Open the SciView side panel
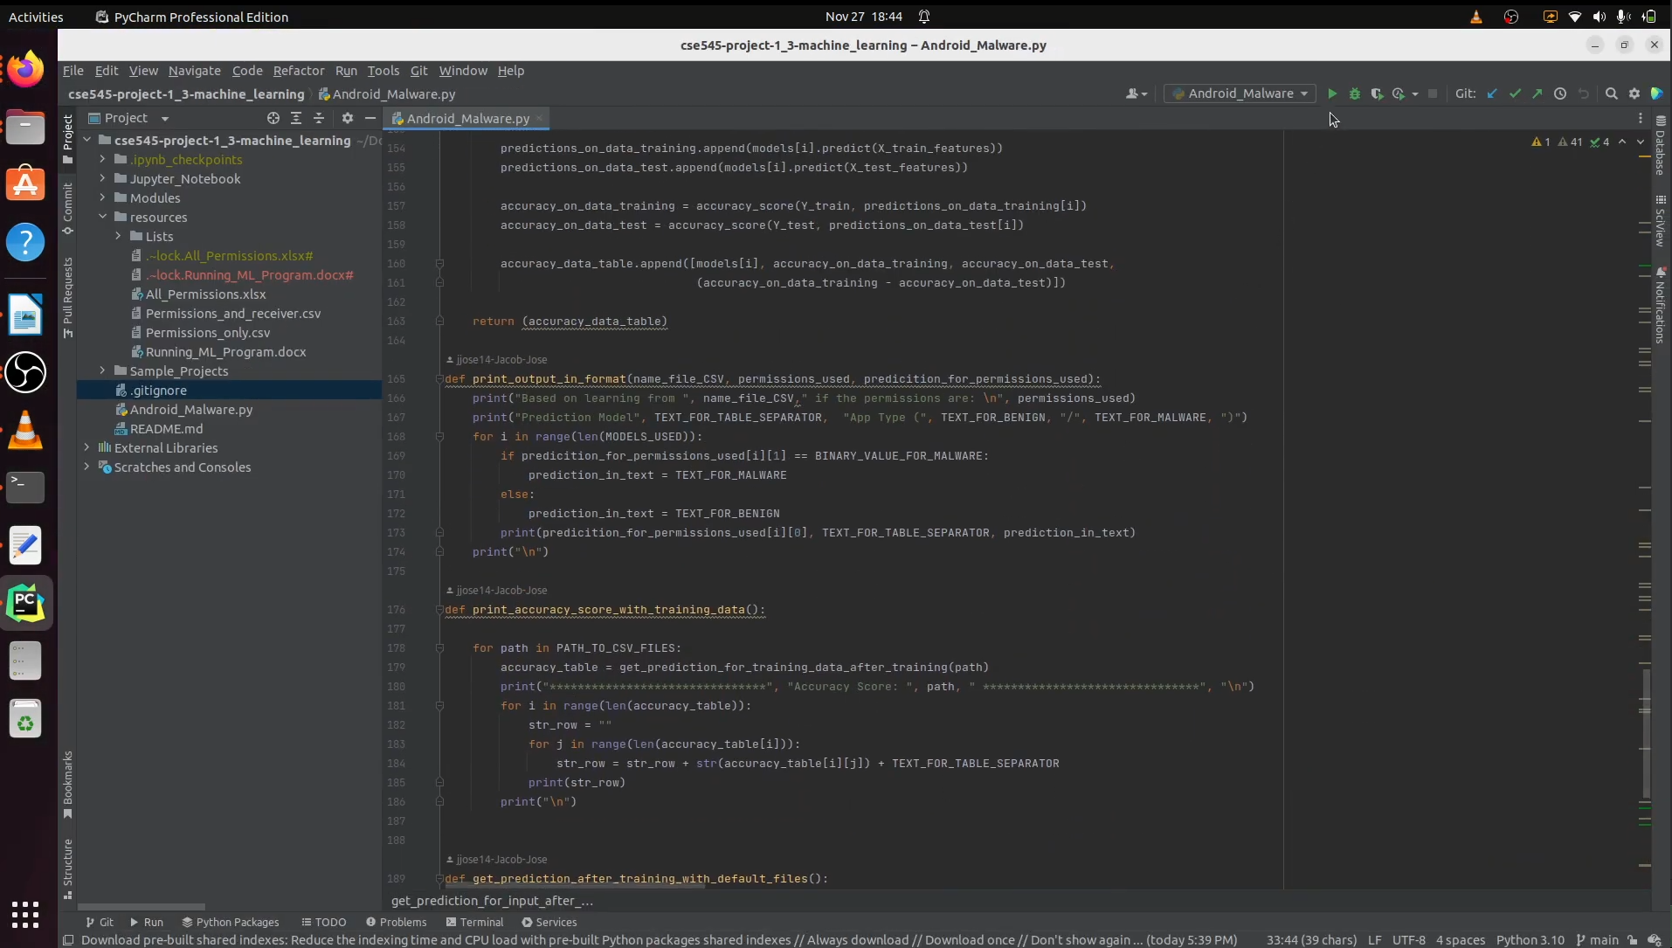The height and width of the screenshot is (948, 1672). click(x=1661, y=220)
